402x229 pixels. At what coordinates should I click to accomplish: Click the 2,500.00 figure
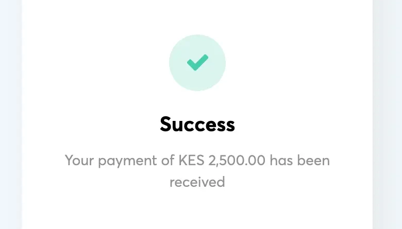pos(237,161)
